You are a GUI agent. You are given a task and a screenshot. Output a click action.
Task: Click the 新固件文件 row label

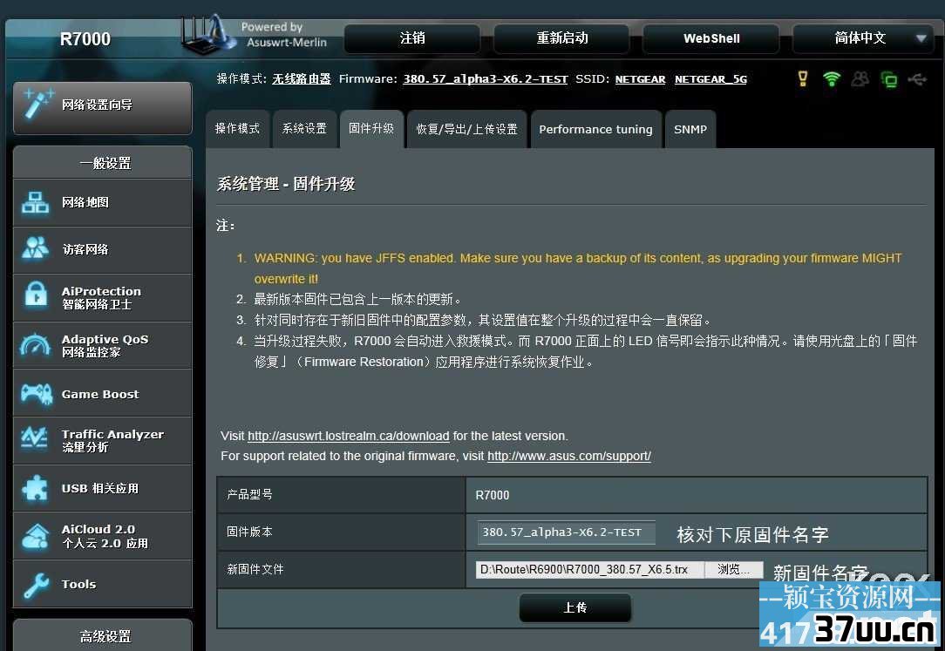255,569
